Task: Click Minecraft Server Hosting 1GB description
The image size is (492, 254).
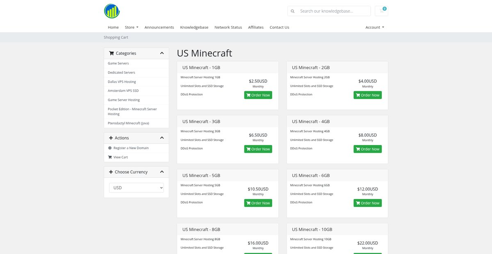Action: [200, 77]
